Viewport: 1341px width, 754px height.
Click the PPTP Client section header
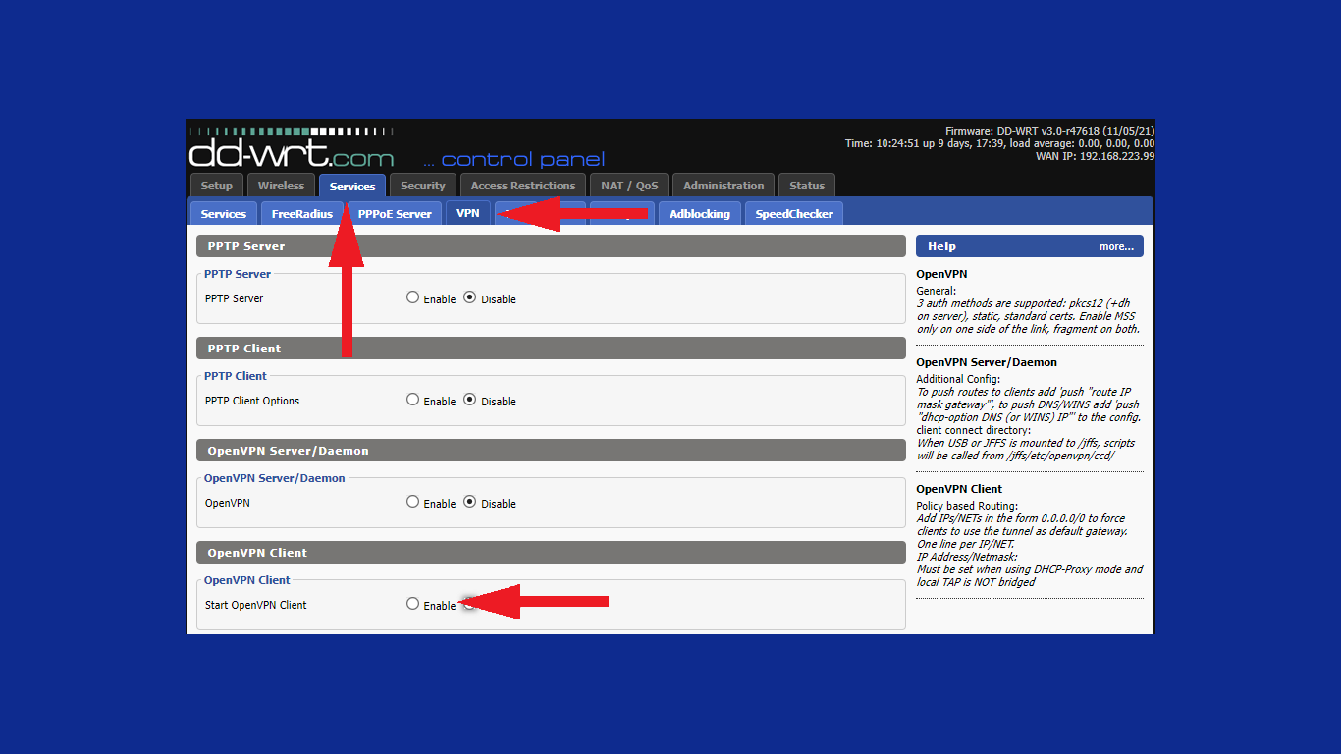[551, 349]
